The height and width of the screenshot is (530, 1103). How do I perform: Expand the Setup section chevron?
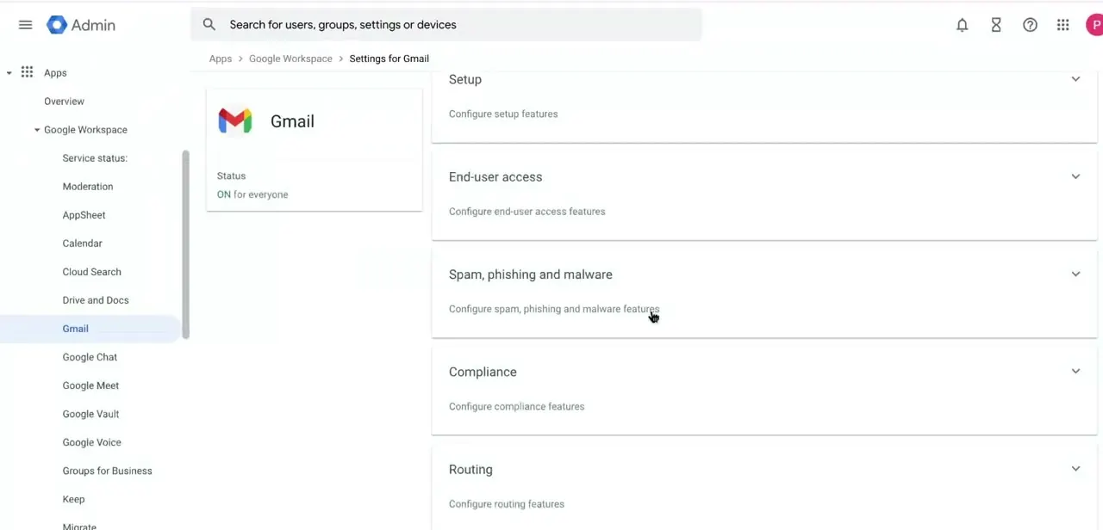[x=1075, y=79]
